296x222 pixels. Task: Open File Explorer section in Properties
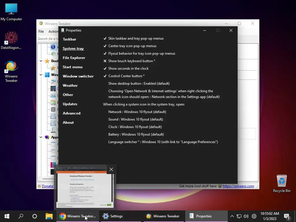(74, 58)
